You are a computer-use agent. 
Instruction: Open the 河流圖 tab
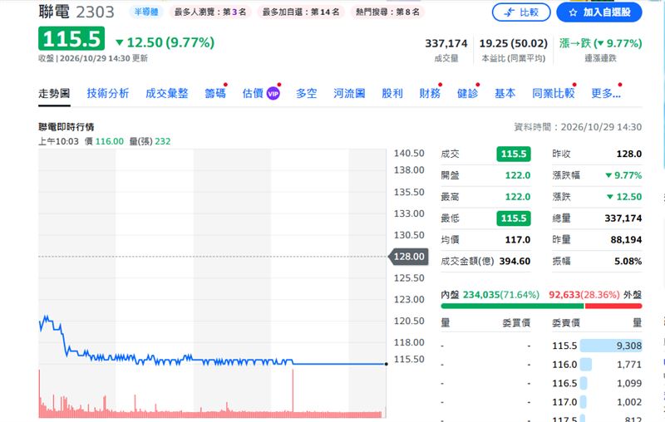pyautogui.click(x=349, y=93)
